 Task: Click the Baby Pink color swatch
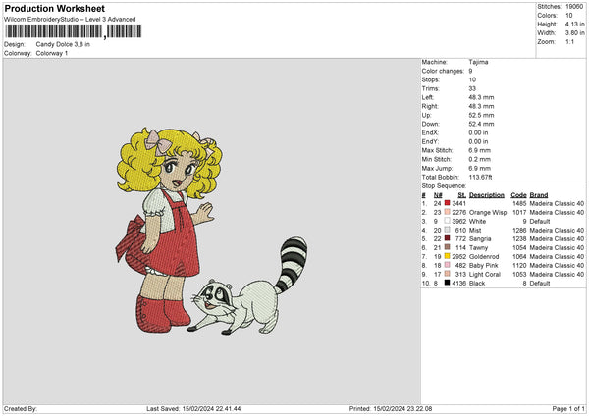tap(447, 265)
